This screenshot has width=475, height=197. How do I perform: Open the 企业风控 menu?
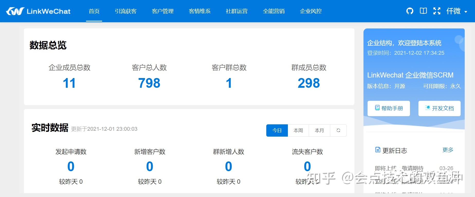(311, 11)
